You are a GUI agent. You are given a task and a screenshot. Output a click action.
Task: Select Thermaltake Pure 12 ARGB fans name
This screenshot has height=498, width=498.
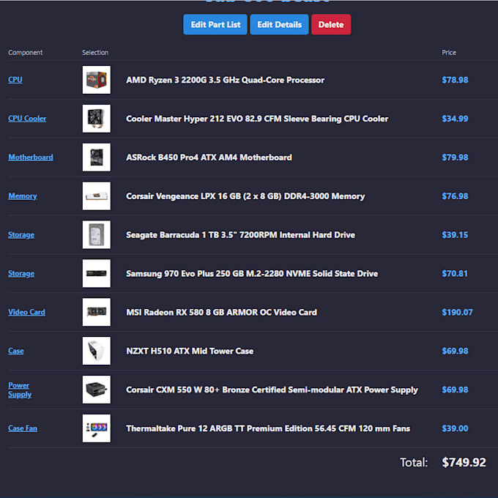[x=268, y=428]
